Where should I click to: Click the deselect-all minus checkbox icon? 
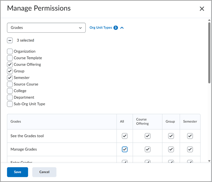click(10, 40)
